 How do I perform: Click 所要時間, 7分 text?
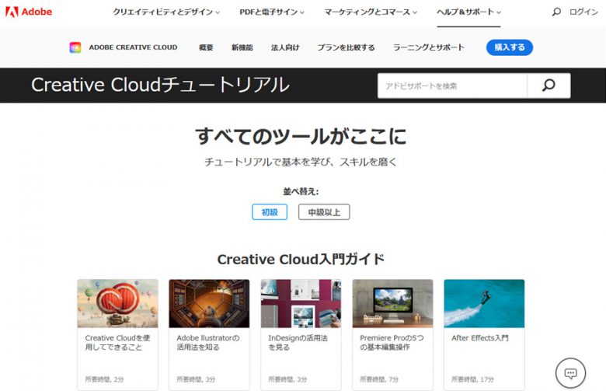379,379
